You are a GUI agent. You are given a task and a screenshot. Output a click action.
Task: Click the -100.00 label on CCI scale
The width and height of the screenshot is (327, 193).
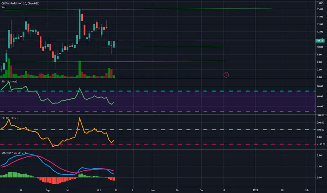click(x=321, y=144)
